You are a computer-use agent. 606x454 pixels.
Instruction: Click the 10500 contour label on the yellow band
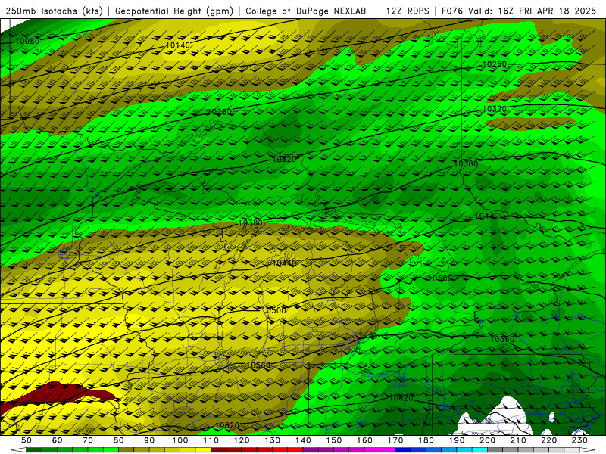[274, 310]
